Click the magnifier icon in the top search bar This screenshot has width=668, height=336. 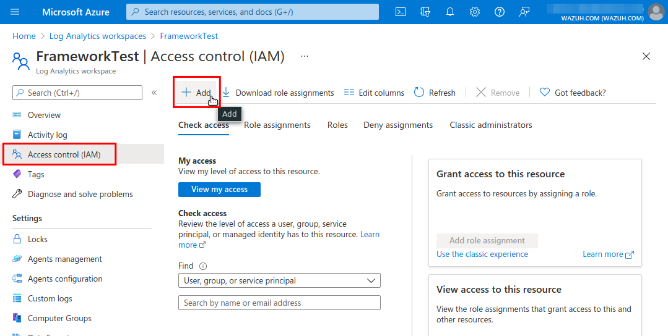(135, 12)
